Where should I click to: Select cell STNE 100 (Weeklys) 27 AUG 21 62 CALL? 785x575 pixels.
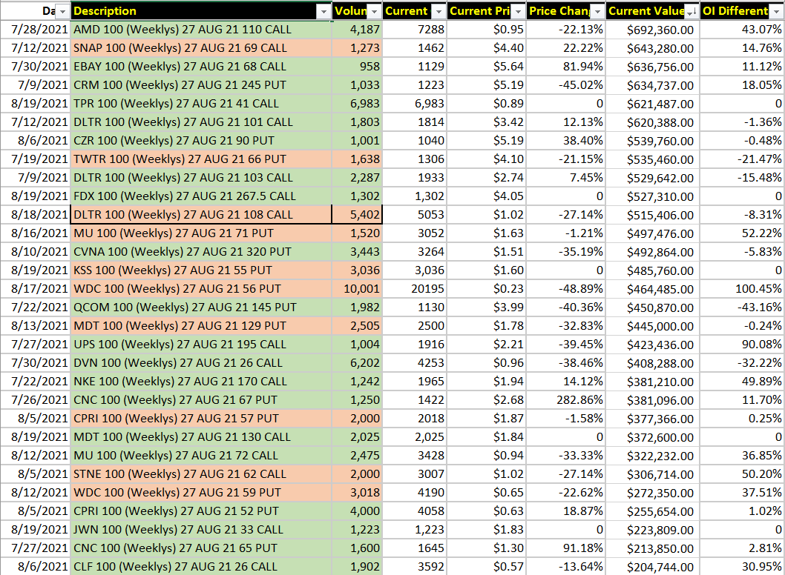[201, 473]
